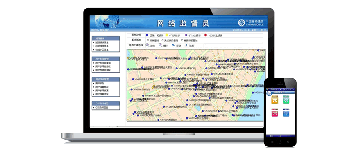The height and width of the screenshot is (155, 363).
Task: Tap the pink envelope message app icon
Action: click(275, 113)
